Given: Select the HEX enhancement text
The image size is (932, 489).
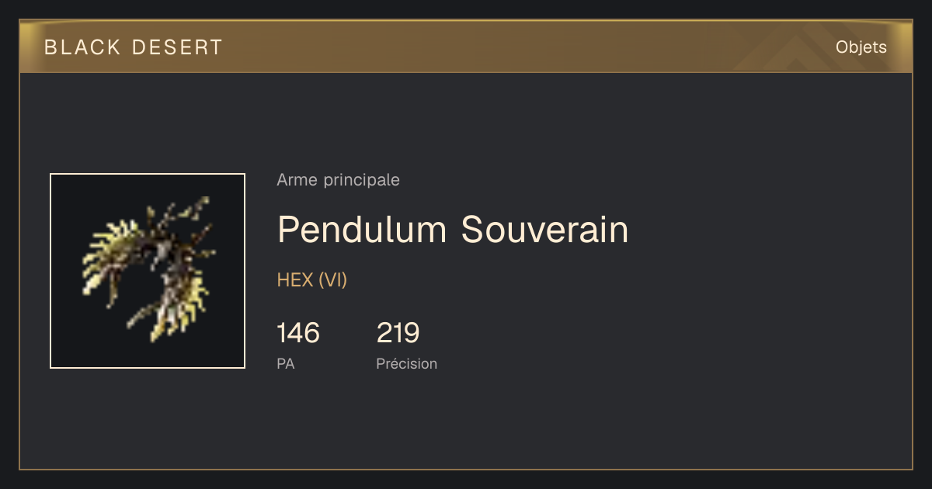Looking at the screenshot, I should coord(295,280).
